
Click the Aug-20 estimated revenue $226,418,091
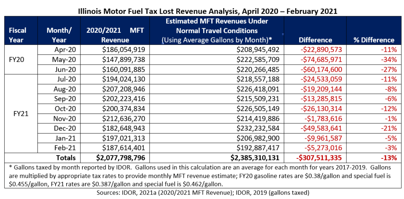[x=258, y=88]
